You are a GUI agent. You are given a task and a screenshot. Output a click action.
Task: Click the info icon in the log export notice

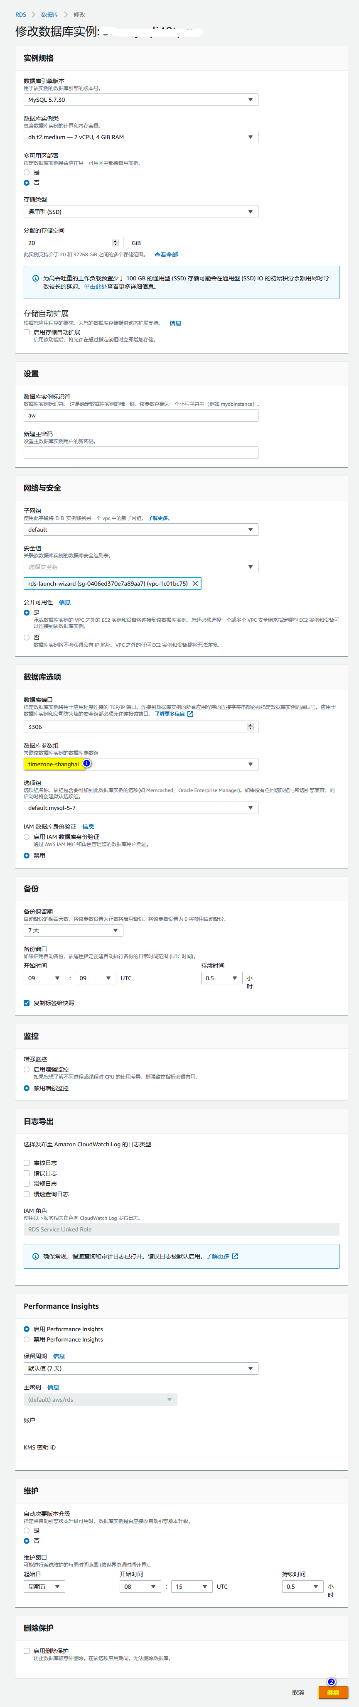pos(36,1256)
